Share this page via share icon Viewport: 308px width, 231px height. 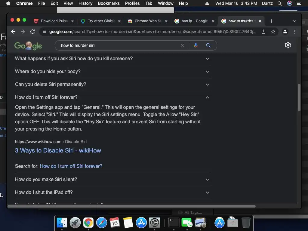(263, 32)
